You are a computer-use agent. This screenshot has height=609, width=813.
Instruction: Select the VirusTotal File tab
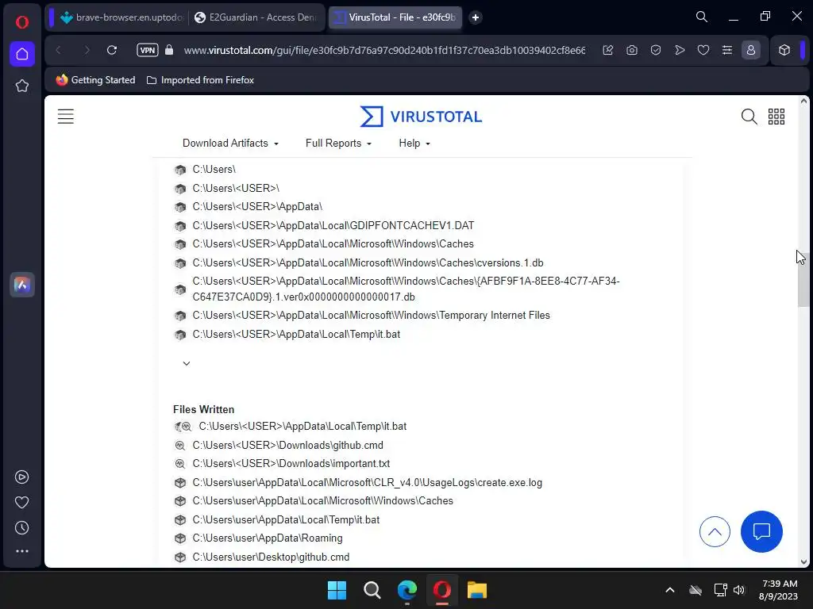click(395, 17)
